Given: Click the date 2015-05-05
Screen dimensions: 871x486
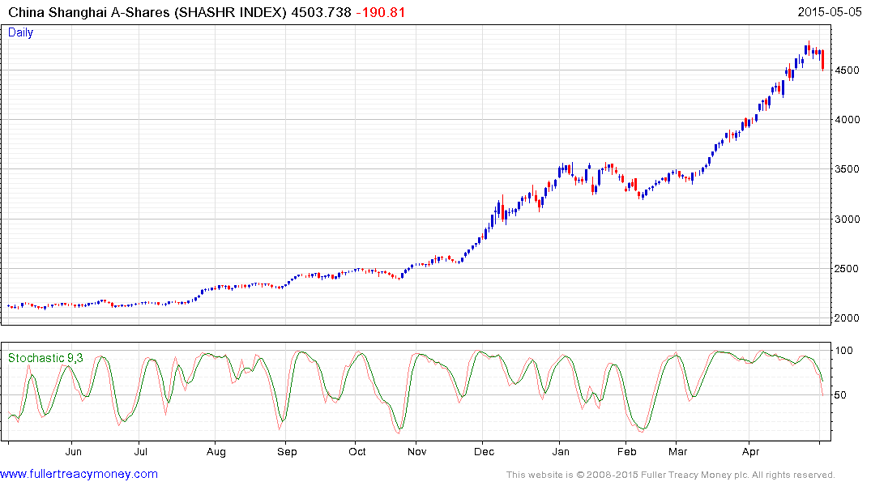Looking at the screenshot, I should [830, 12].
